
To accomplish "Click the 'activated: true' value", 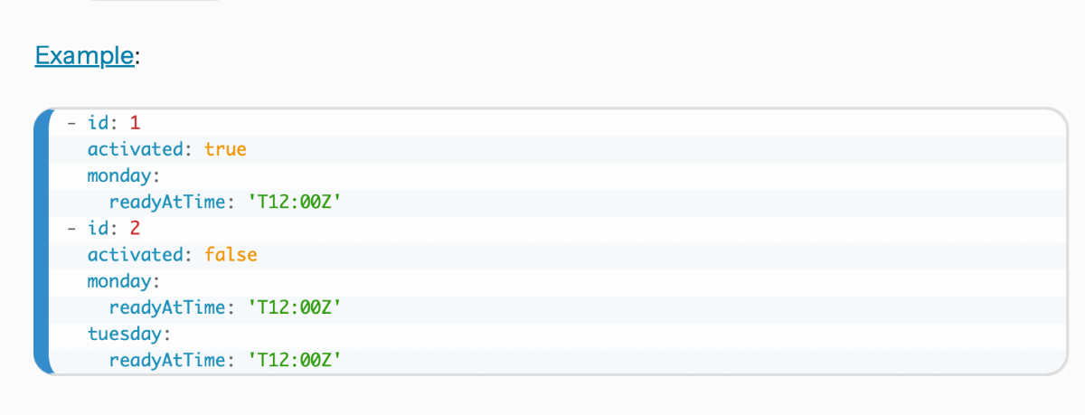I will click(225, 148).
